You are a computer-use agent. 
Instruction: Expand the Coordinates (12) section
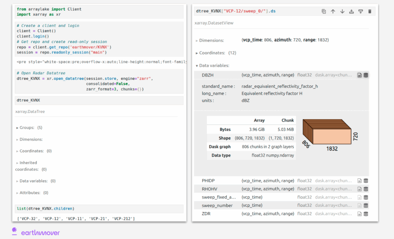212,53
